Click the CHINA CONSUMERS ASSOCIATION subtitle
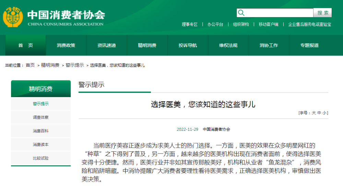Screen dimensions: 343x188 click(x=66, y=24)
